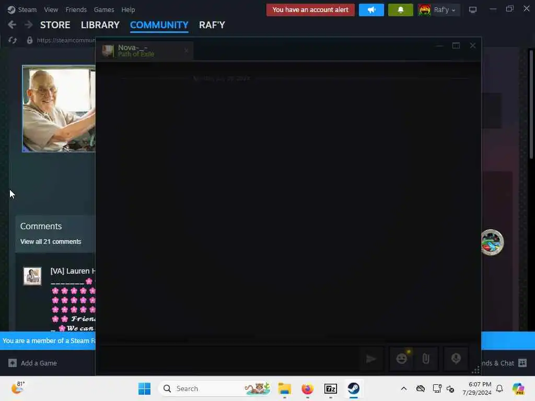
Task: Click the chat message input field
Action: (x=229, y=359)
